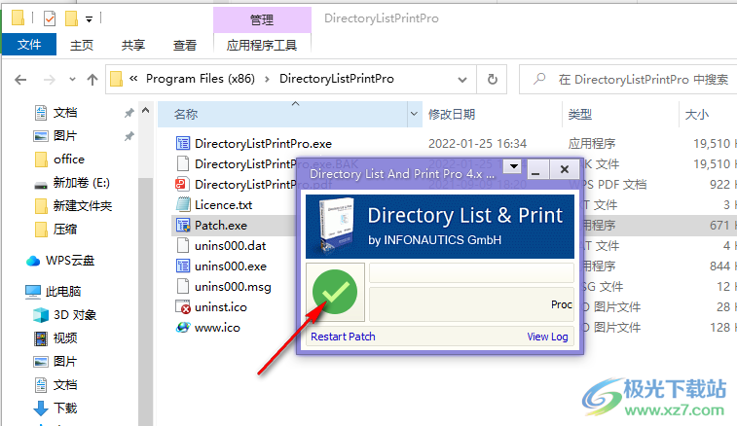Image resolution: width=737 pixels, height=426 pixels.
Task: Expand the breadcrumb arrow after Program Files (x86)
Action: (267, 79)
